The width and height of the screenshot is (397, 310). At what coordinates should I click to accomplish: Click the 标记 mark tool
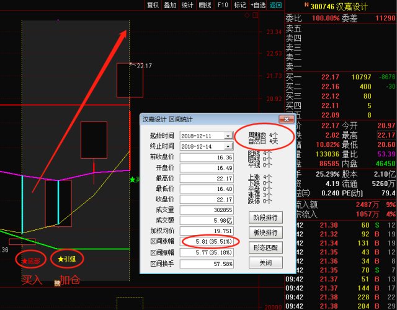[x=240, y=5]
